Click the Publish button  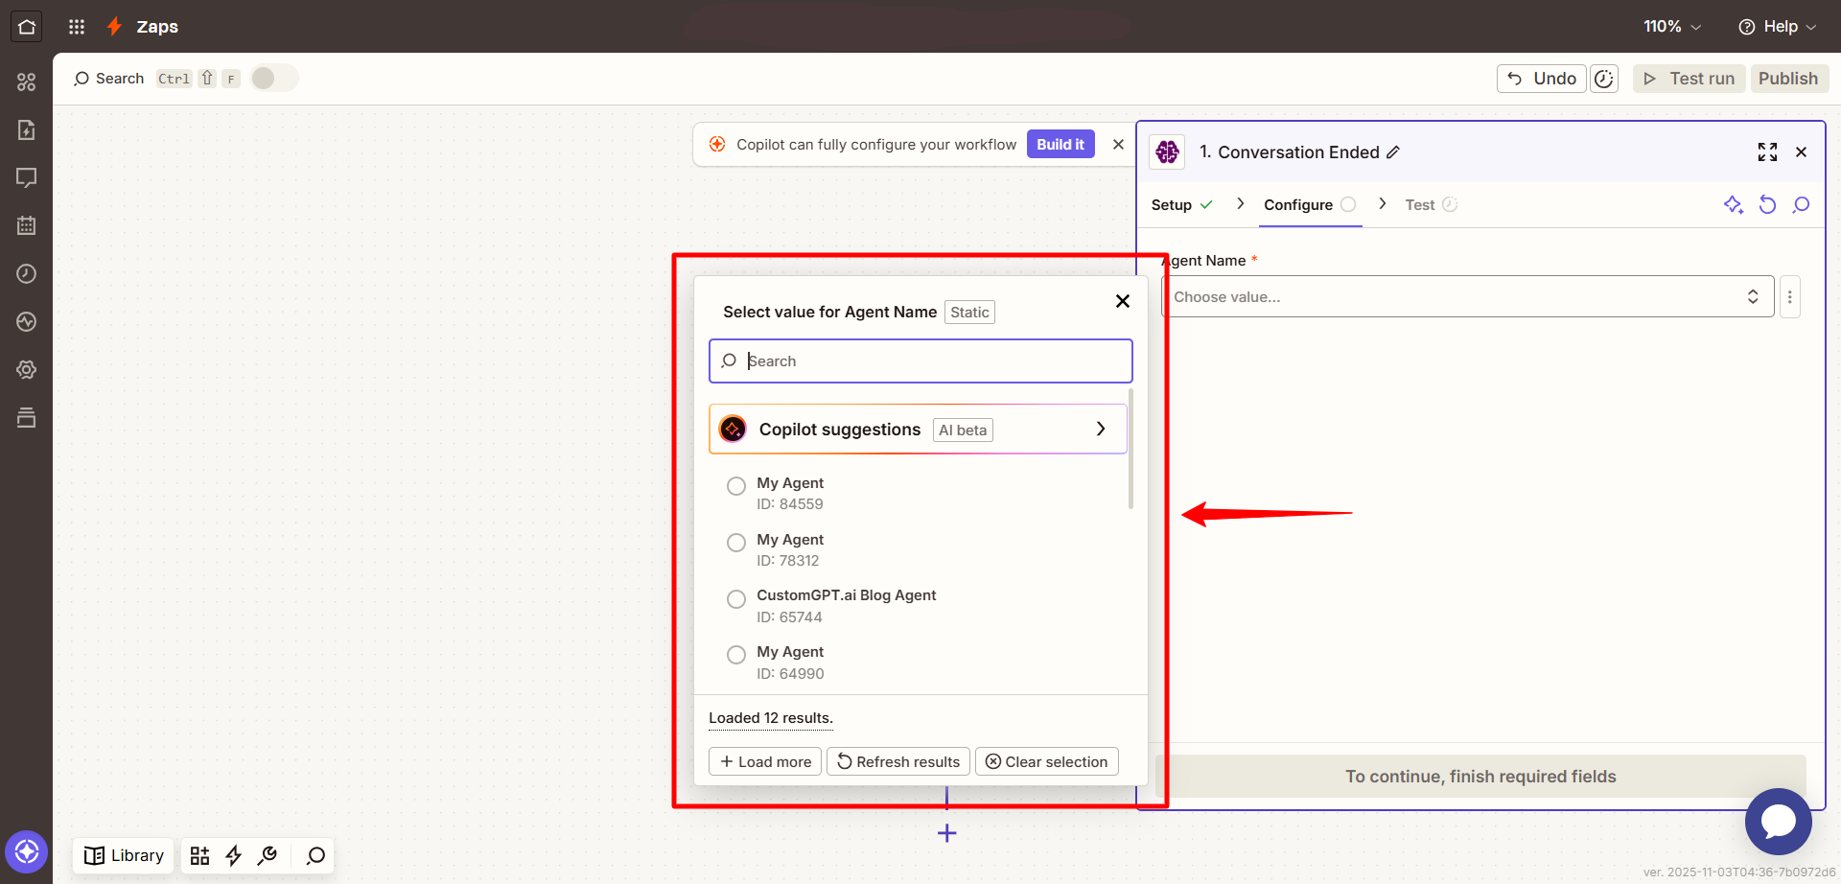click(1788, 79)
